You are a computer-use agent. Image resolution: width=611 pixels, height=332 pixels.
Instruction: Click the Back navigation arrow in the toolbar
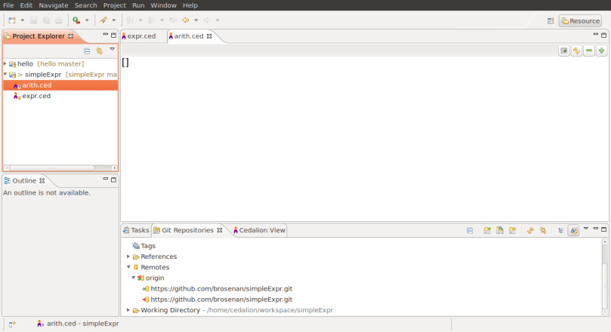[x=186, y=20]
